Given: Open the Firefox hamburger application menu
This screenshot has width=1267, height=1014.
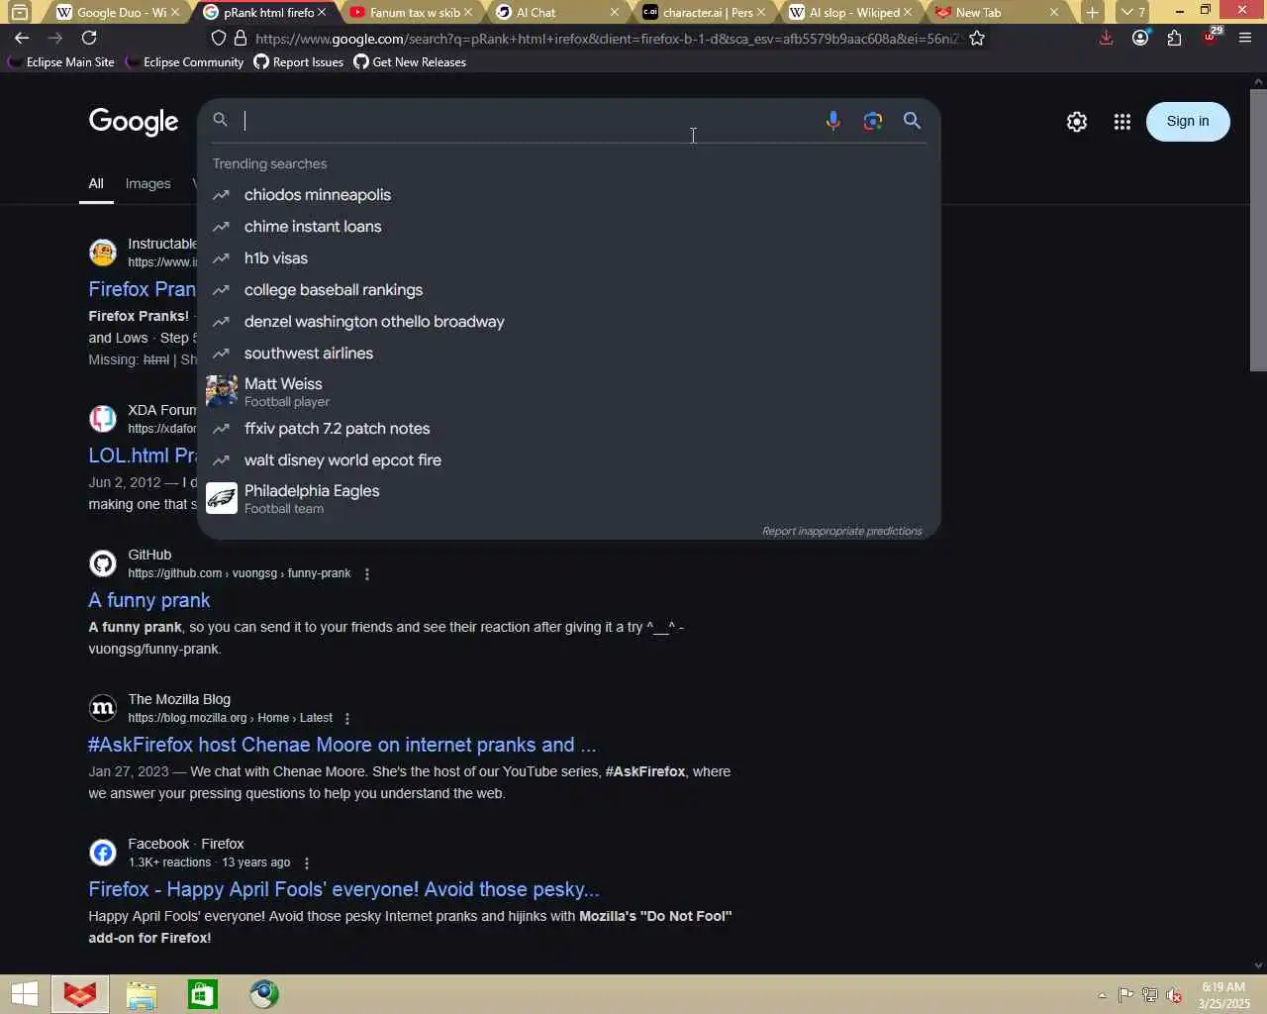Looking at the screenshot, I should coord(1245,38).
